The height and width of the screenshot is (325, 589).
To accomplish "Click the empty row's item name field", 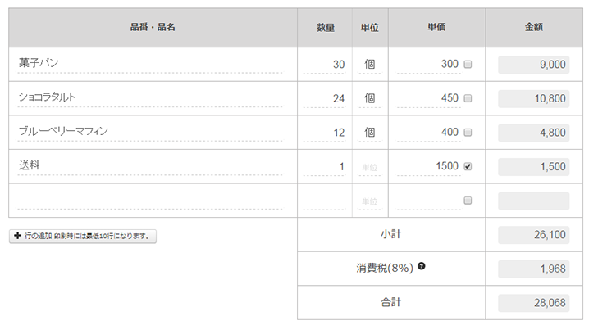I will coord(149,201).
